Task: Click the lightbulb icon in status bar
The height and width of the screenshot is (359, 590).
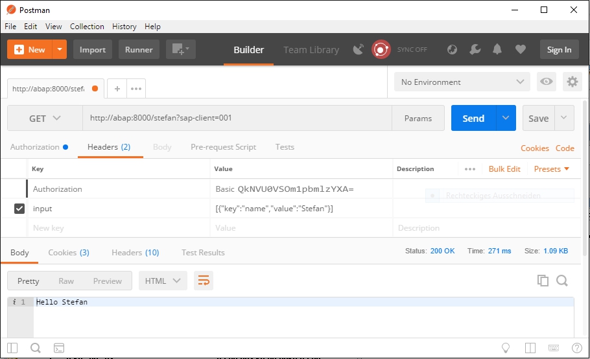Action: coord(506,348)
